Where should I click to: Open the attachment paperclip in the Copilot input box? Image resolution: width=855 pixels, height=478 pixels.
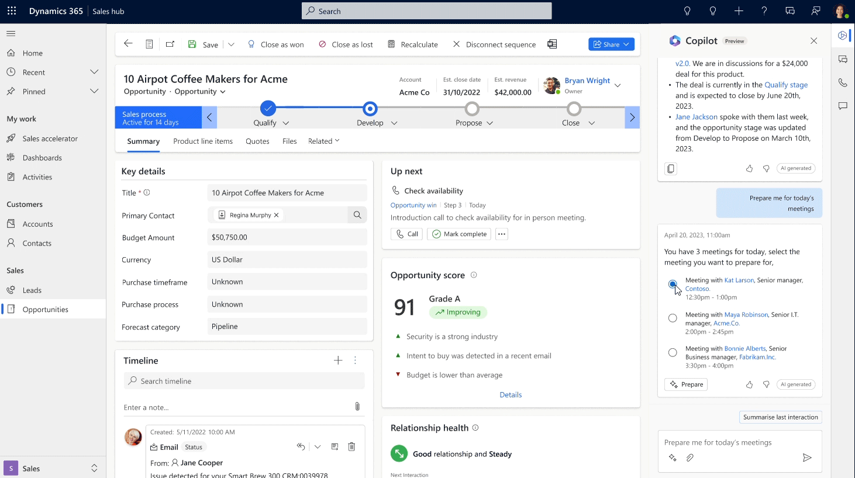pos(690,458)
